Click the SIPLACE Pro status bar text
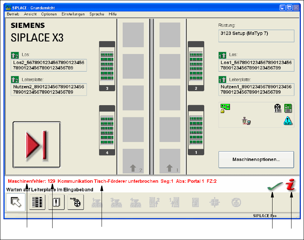304x240 pixels. click(x=265, y=216)
